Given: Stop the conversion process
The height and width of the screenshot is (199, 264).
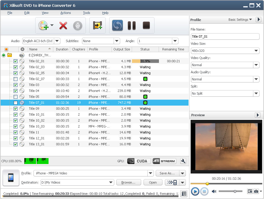Looking at the screenshot, I should click(146, 26).
